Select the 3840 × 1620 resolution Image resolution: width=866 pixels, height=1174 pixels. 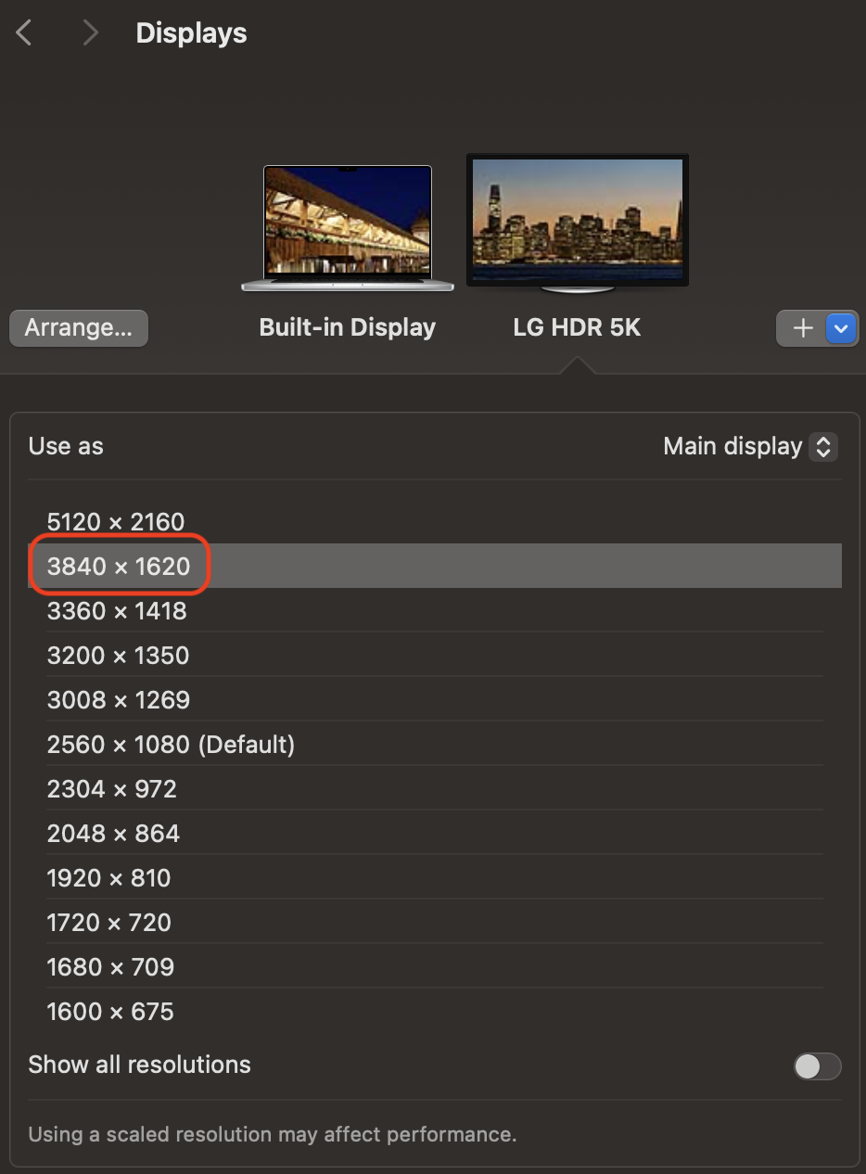point(119,567)
